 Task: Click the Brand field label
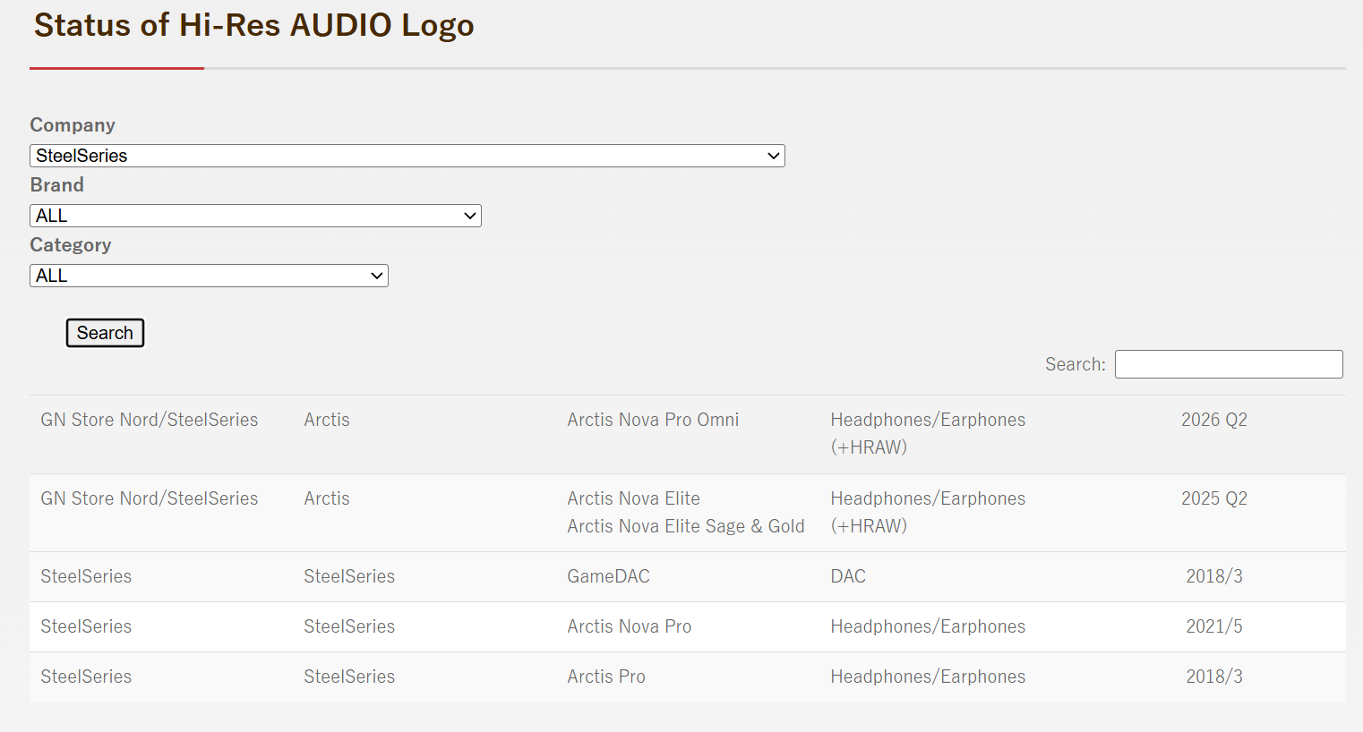(57, 185)
